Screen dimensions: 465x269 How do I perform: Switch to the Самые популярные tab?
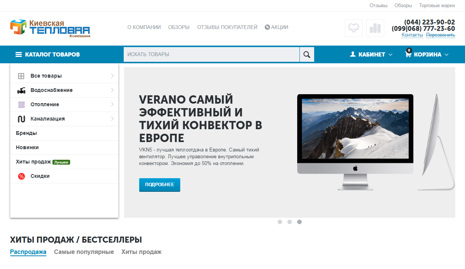pos(84,252)
